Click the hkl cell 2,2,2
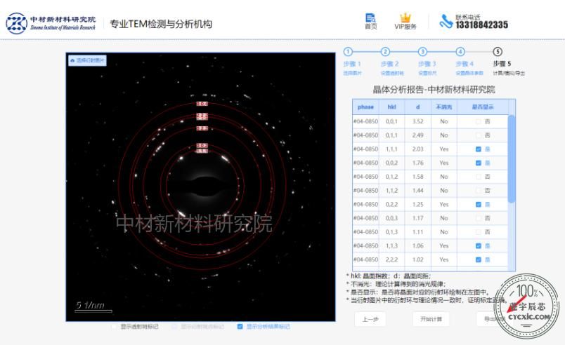 [x=391, y=259]
